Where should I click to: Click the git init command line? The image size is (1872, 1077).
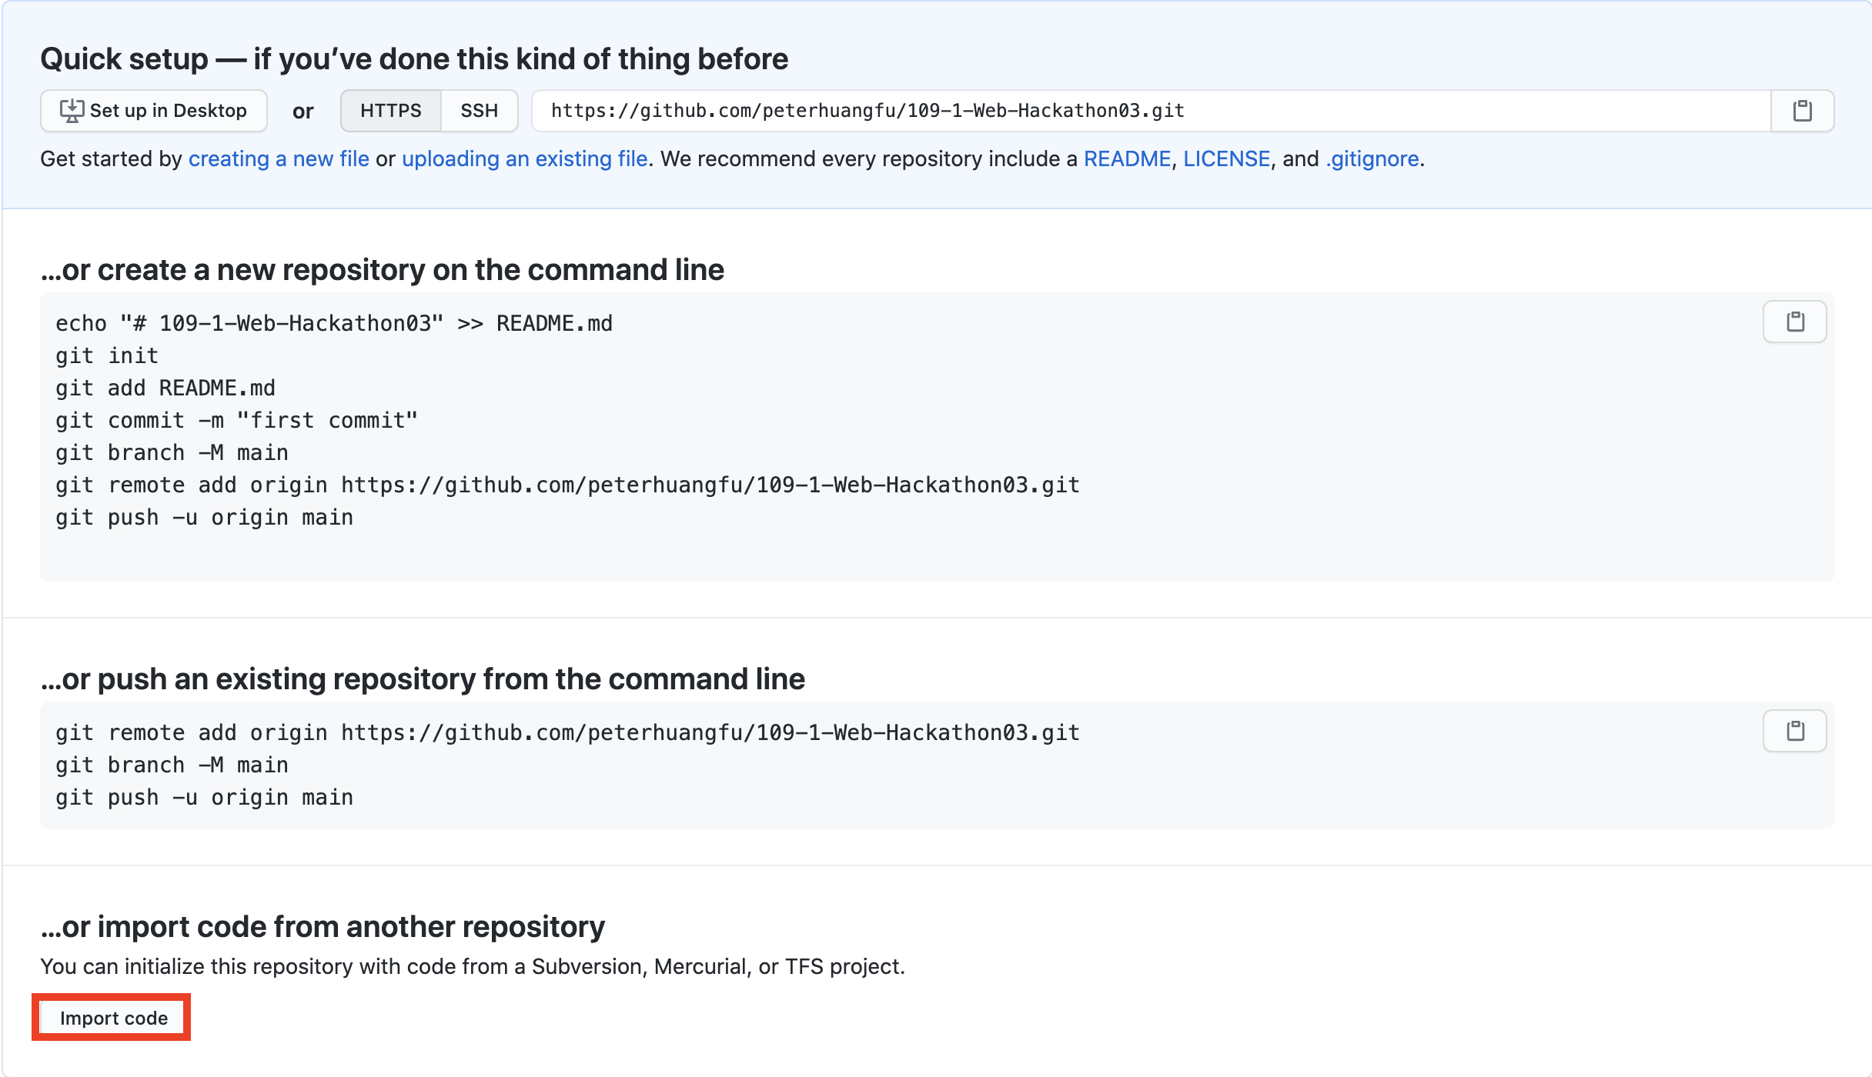[x=106, y=356]
